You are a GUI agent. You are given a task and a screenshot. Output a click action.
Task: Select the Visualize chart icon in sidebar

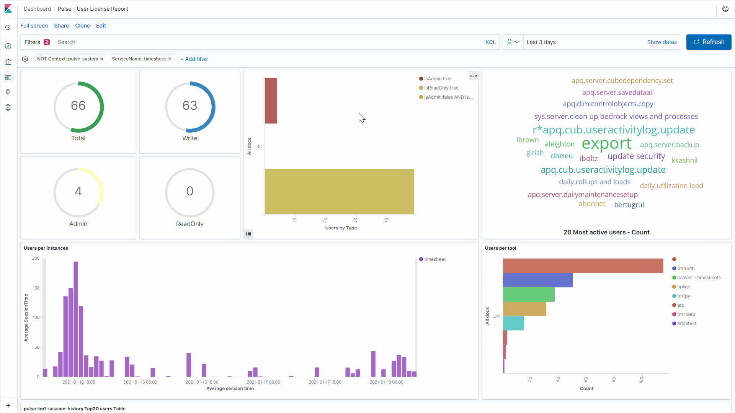(x=8, y=62)
